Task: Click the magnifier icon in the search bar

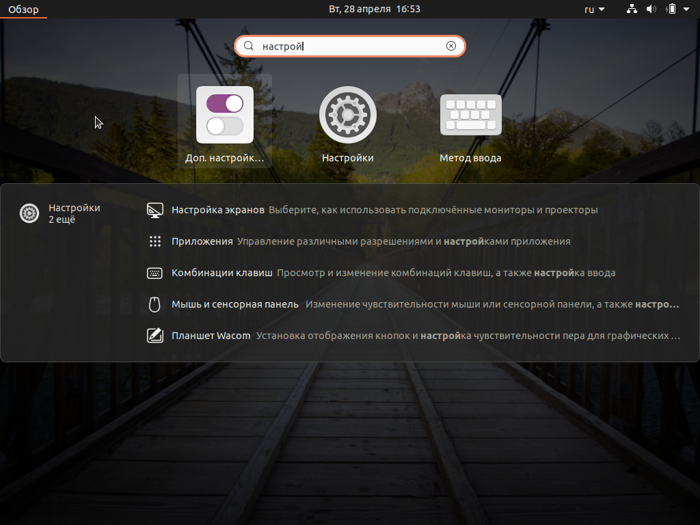Action: (249, 46)
